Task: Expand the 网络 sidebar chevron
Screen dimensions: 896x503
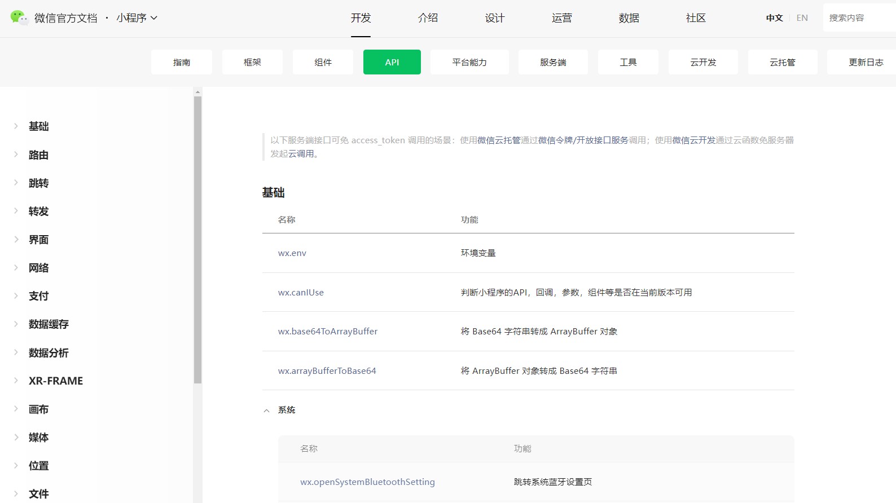Action: click(x=16, y=267)
